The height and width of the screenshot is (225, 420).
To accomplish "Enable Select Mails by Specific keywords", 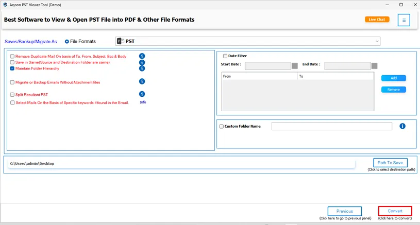I will click(x=12, y=103).
